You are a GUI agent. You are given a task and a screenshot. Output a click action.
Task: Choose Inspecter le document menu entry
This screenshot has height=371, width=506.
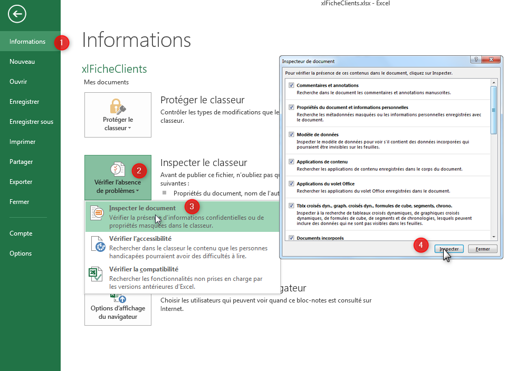pyautogui.click(x=183, y=217)
